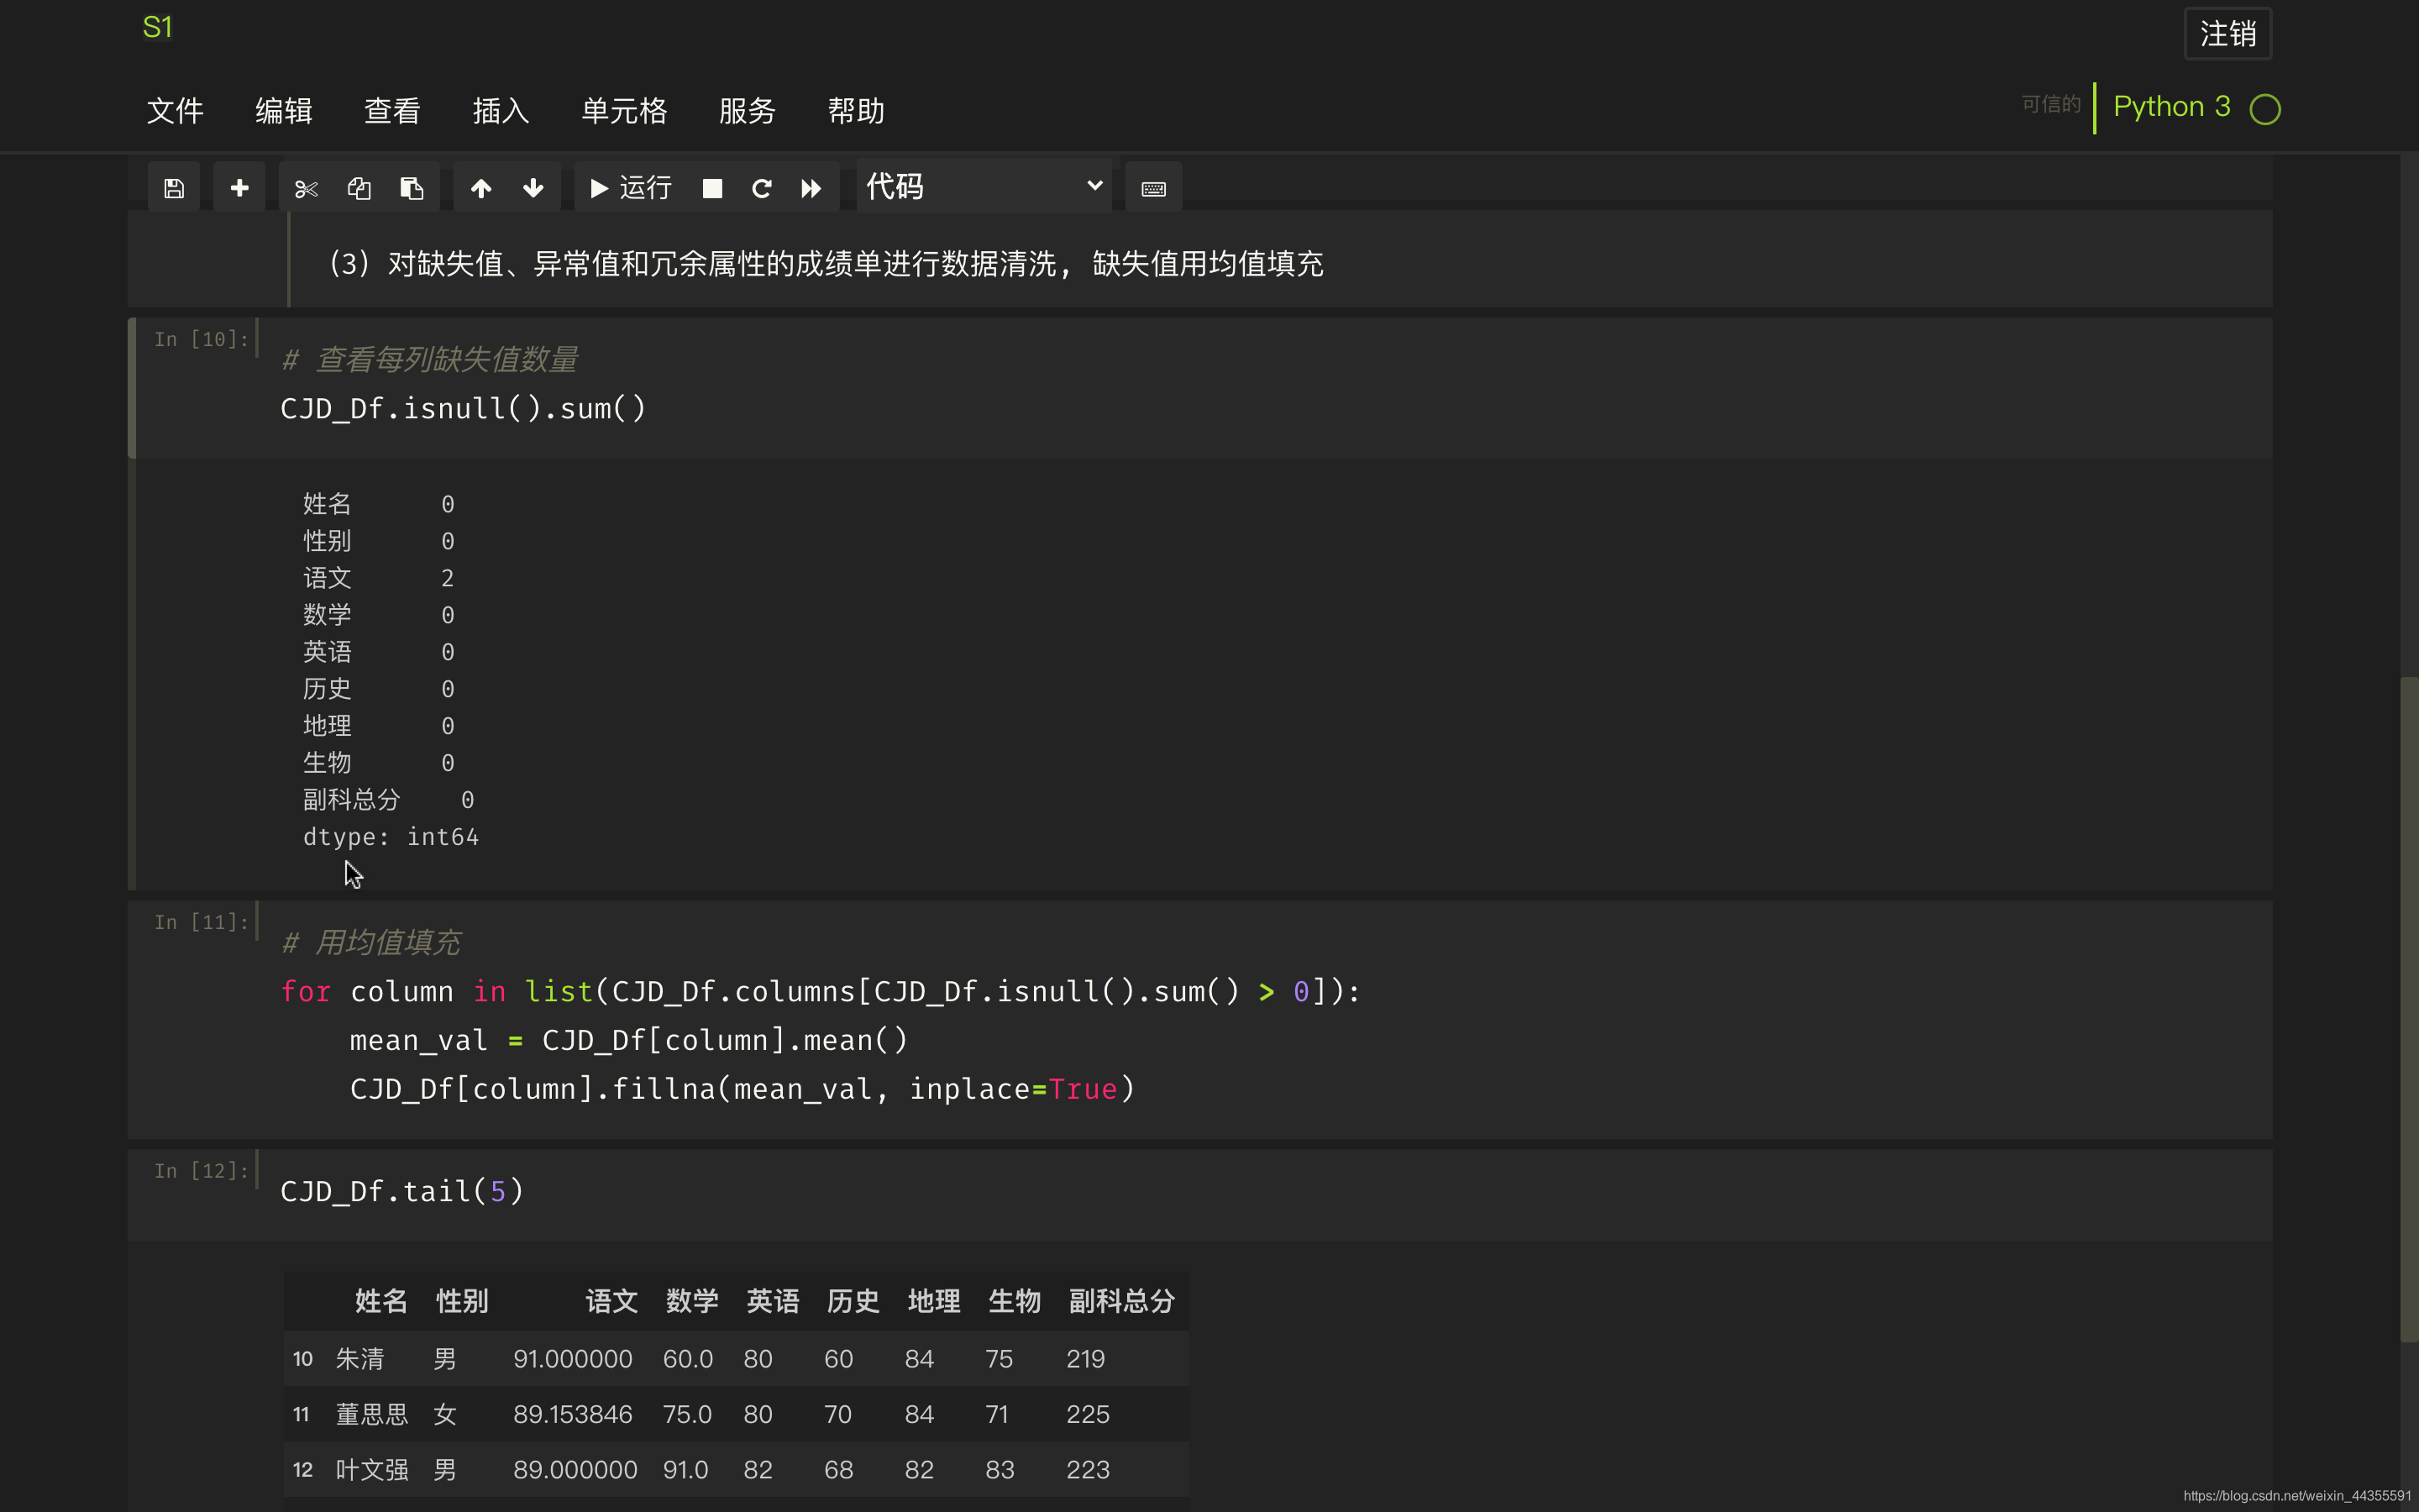Click the comment 用均值填充
The width and height of the screenshot is (2419, 1512).
click(372, 943)
